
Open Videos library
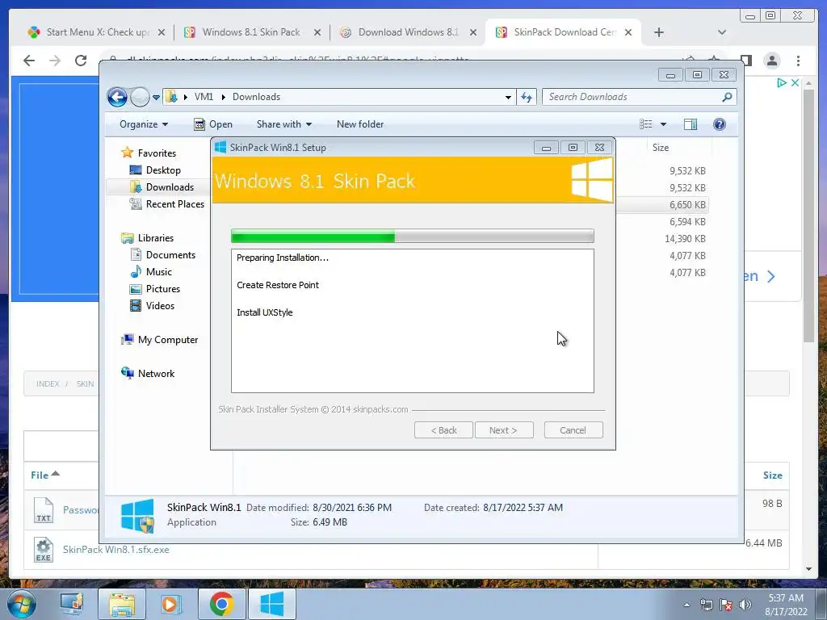click(153, 306)
